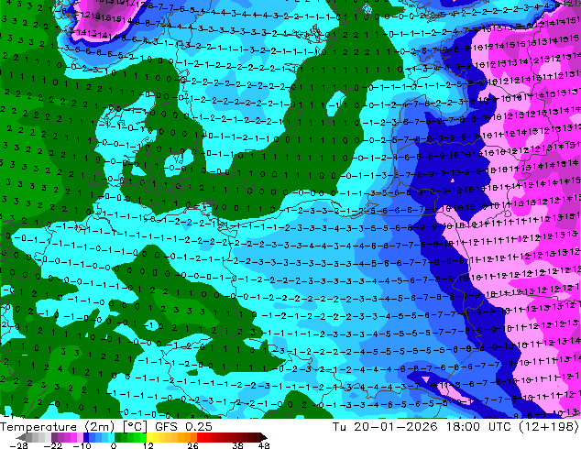
Task: Click the '38' label on the color scale
Action: coord(238,445)
